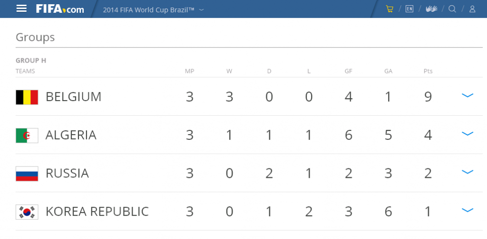Open the hamburger navigation menu
Viewport: 487px width, 239px height.
pos(21,9)
